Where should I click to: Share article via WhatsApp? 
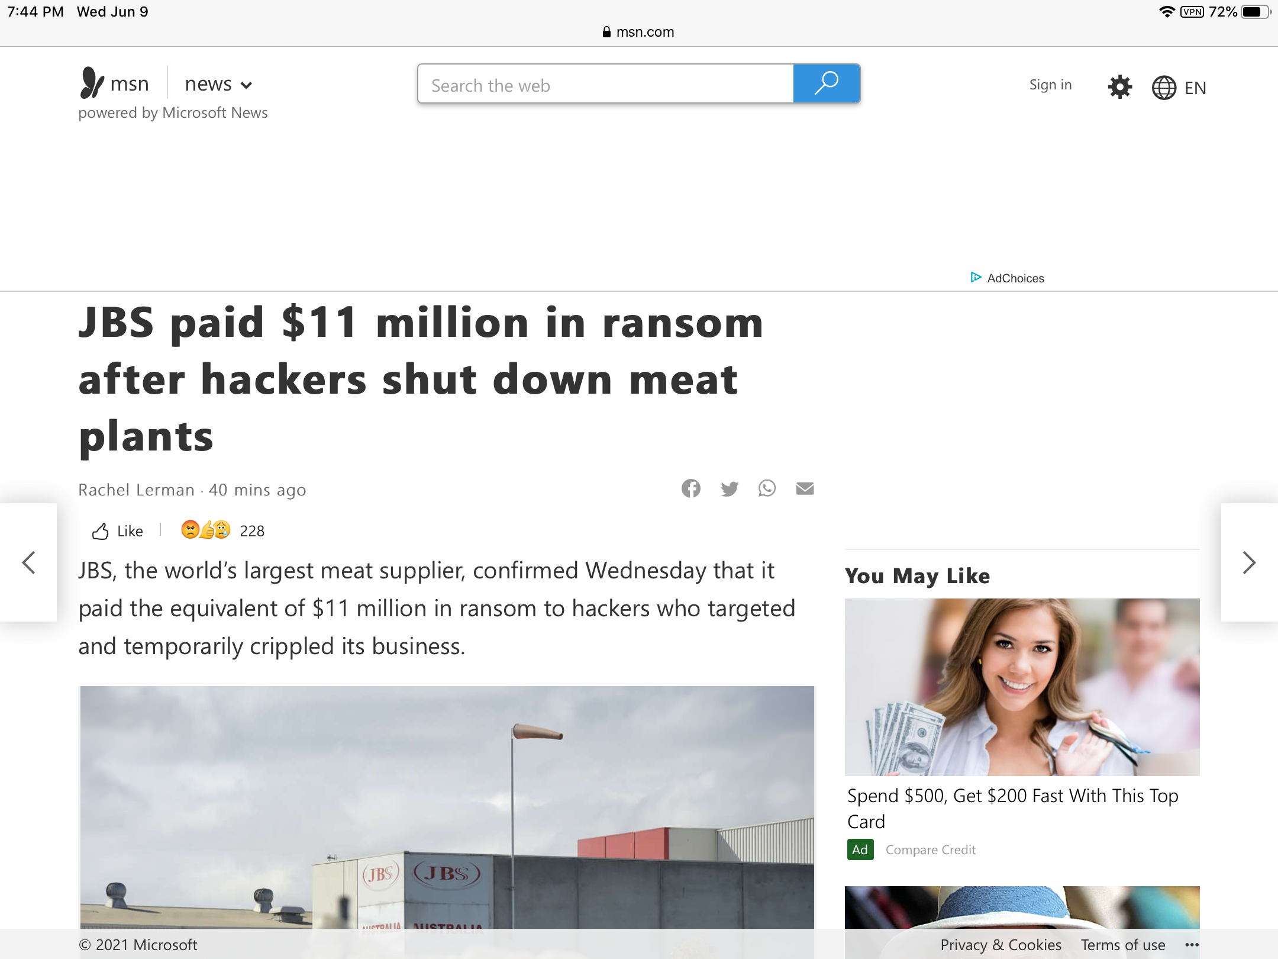coord(767,488)
